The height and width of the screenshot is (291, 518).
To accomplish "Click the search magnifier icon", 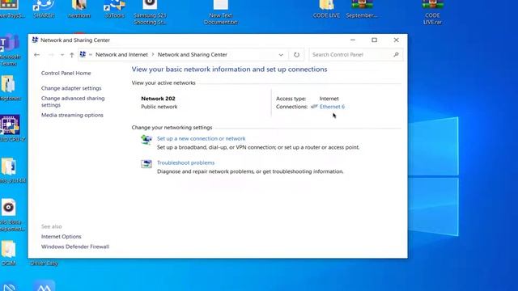I will pyautogui.click(x=396, y=54).
